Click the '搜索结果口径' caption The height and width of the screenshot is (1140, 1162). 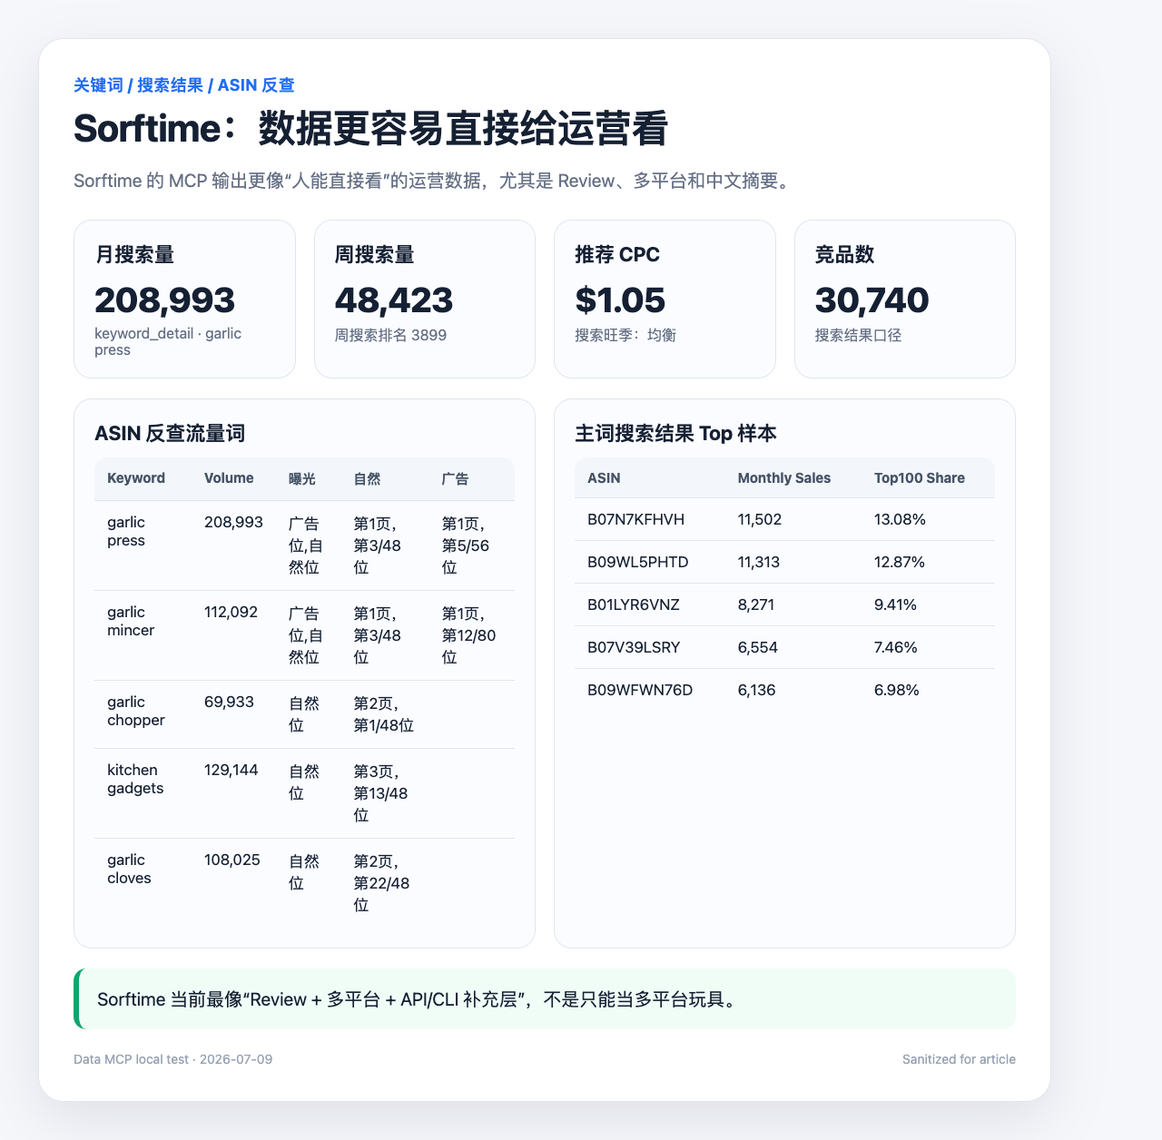tap(858, 335)
